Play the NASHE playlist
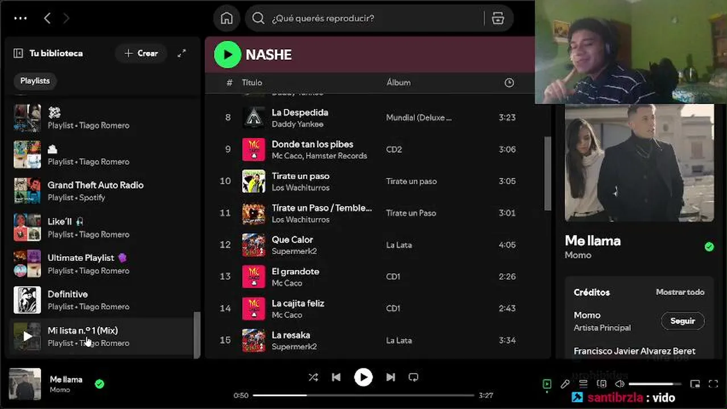727x409 pixels. tap(228, 55)
